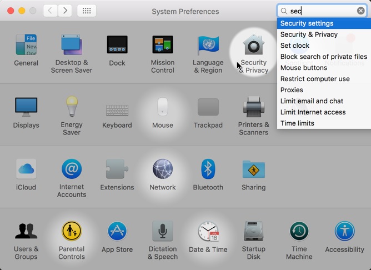The image size is (371, 270).
Task: Close the System Preferences window
Action: [x=11, y=11]
